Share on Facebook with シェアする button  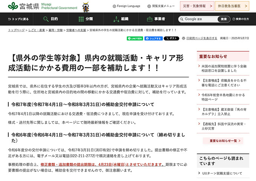(154, 38)
